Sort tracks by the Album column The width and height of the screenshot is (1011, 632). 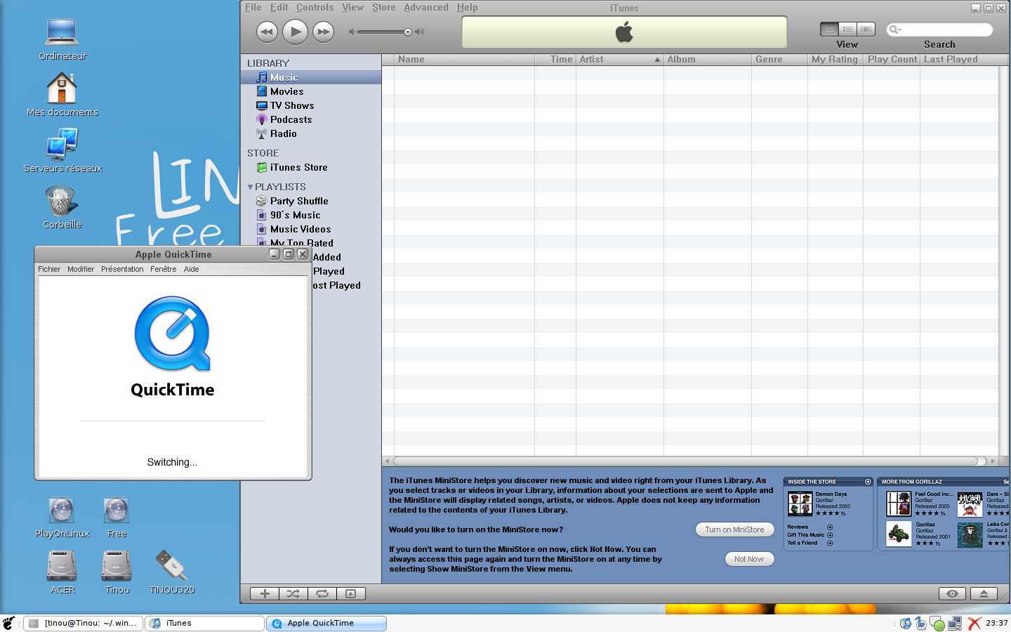[708, 60]
